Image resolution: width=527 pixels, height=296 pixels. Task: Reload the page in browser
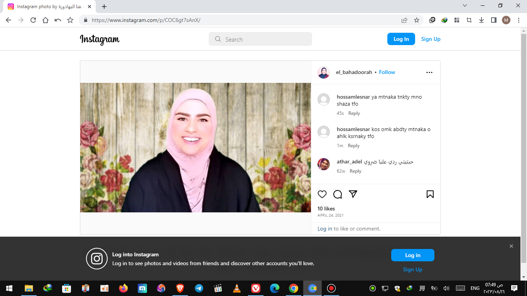[33, 20]
